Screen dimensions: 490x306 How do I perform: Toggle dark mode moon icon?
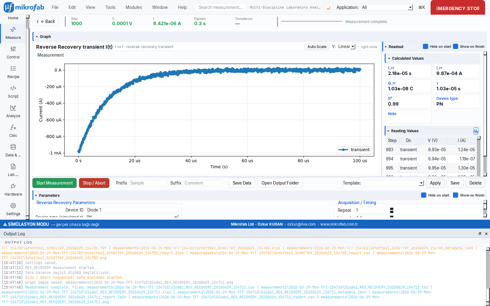[329, 8]
